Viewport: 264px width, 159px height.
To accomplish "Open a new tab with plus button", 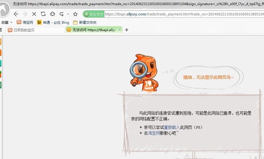I will coord(126,30).
